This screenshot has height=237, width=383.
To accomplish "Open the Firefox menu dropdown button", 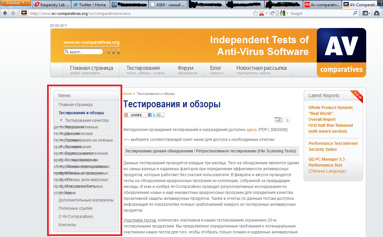I will point(15,3).
